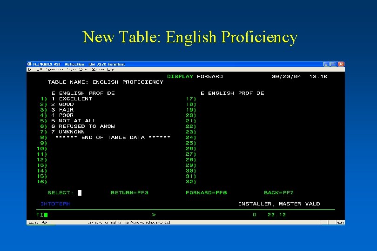
Task: Click the END OF TABLE DATA line
Action: [x=113, y=138]
